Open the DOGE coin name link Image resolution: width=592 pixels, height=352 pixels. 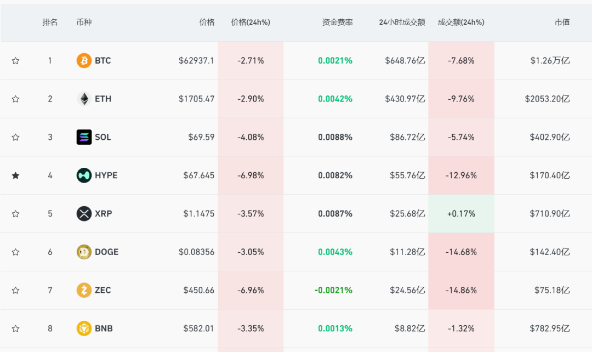click(x=106, y=252)
